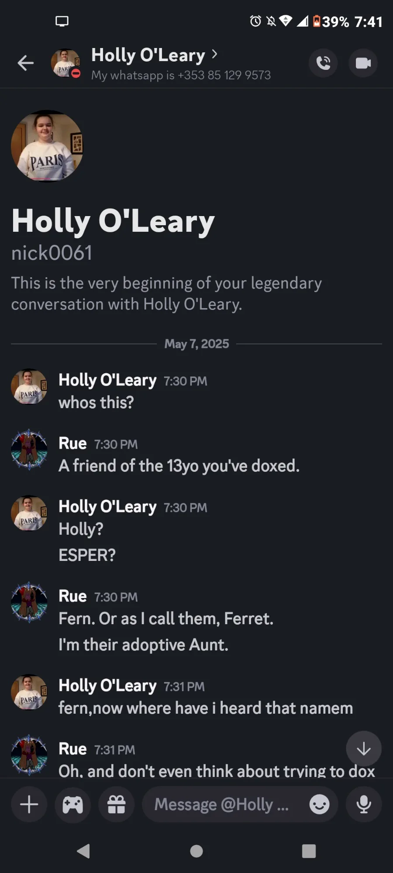The width and height of the screenshot is (393, 873).
Task: Tap the small avatar in the chat header
Action: (65, 63)
